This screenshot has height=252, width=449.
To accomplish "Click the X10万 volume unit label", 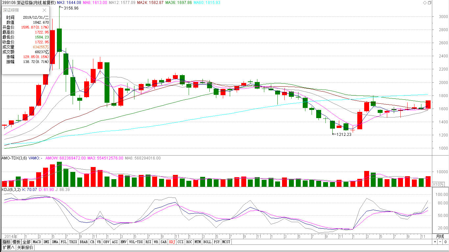I will (x=438, y=184).
